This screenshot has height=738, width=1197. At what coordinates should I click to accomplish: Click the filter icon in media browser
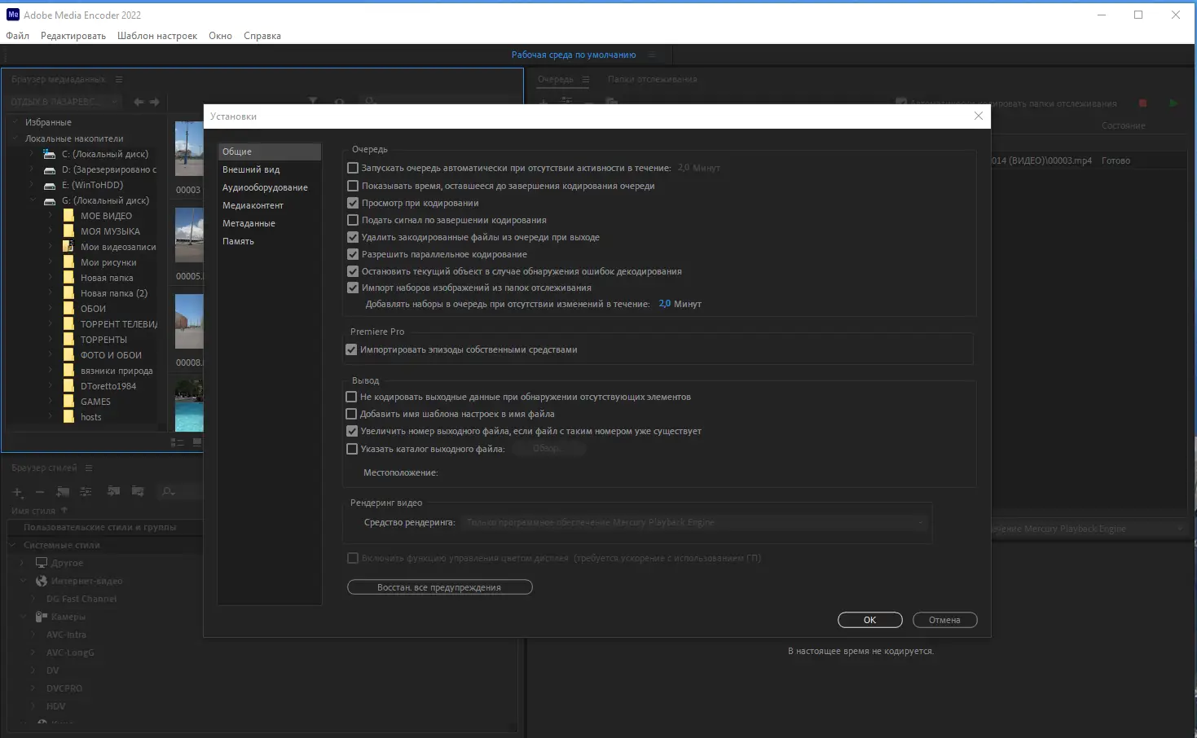[313, 101]
